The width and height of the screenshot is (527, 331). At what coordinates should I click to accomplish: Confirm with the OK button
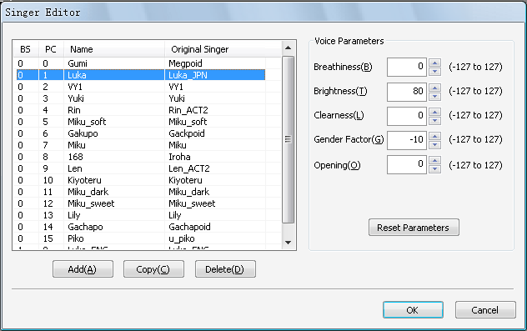pos(413,310)
